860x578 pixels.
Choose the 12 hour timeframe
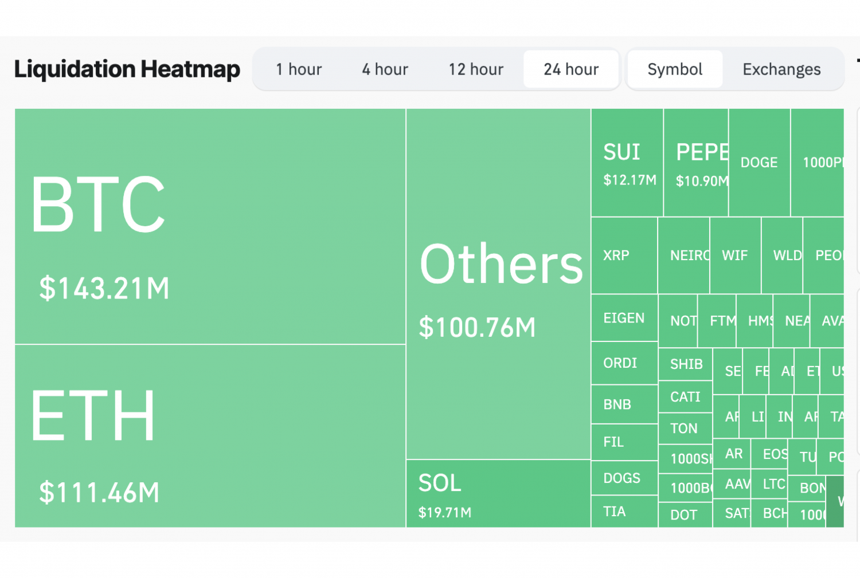pyautogui.click(x=476, y=69)
